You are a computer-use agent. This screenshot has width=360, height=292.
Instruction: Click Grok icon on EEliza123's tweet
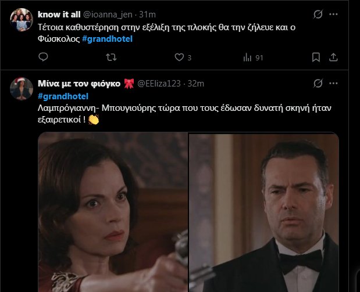318,84
